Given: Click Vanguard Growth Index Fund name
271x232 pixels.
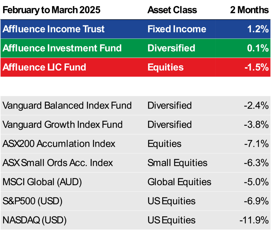Looking at the screenshot, I should (x=62, y=125).
